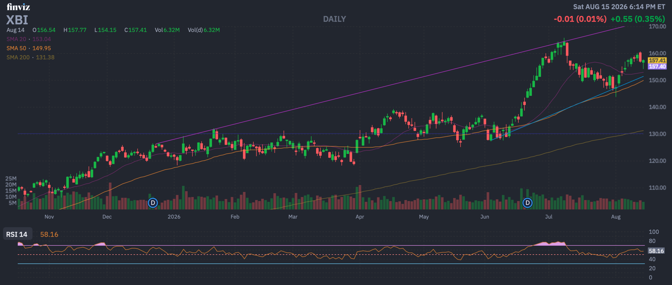Select the Aug 14 date label
672x285 pixels.
tap(15, 30)
